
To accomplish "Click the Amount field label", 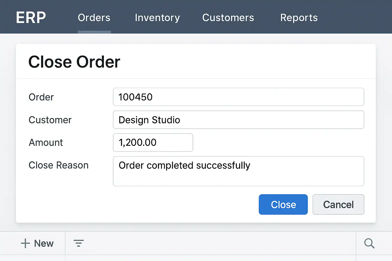I will click(x=46, y=142).
